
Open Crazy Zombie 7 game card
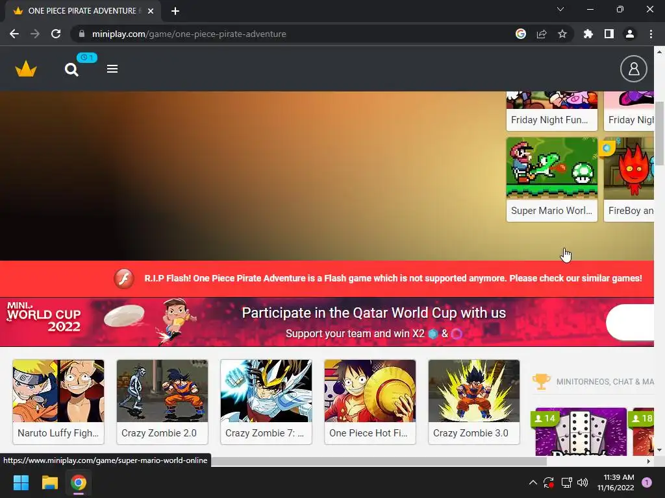click(x=266, y=402)
